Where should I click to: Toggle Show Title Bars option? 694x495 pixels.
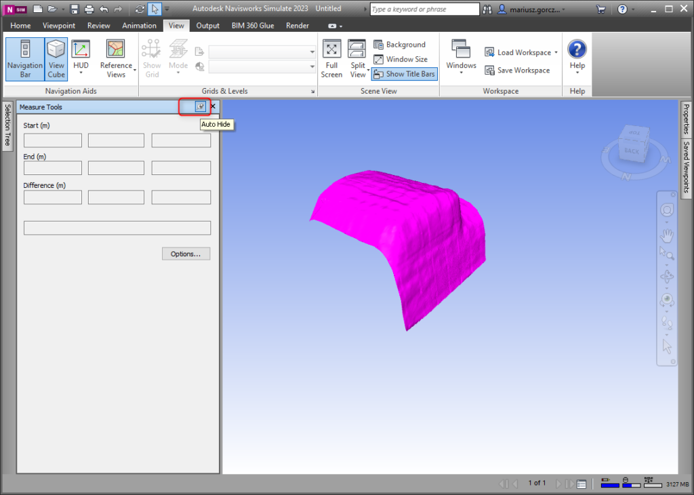click(x=404, y=74)
